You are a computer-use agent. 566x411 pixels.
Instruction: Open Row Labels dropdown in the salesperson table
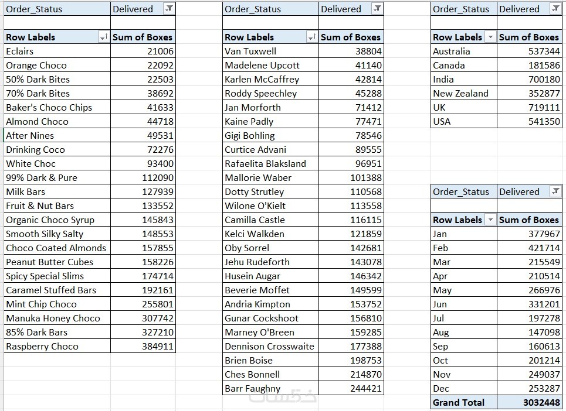312,37
